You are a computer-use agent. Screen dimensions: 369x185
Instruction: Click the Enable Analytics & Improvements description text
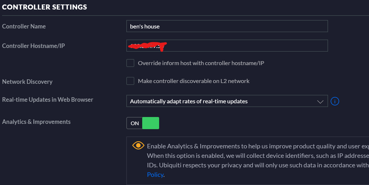point(258,160)
